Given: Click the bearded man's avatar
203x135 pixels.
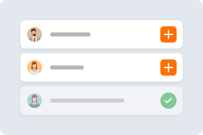Looking at the screenshot, I should click(x=35, y=34).
